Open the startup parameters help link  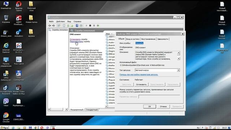click(x=139, y=75)
